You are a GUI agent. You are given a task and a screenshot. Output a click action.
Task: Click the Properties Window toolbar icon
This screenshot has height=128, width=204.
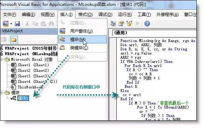tap(121, 24)
